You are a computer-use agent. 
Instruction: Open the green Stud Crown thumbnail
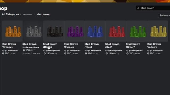[x=137, y=31]
